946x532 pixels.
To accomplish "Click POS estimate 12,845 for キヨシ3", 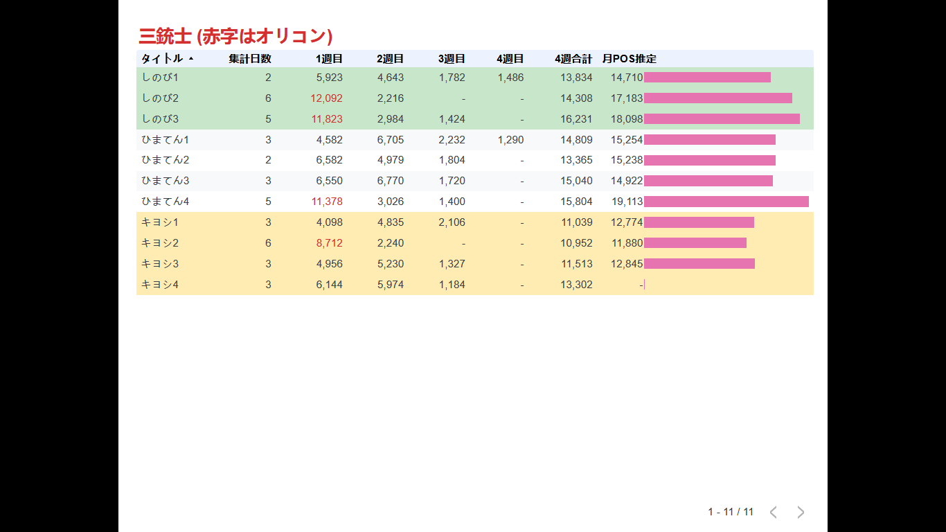I will pos(627,264).
